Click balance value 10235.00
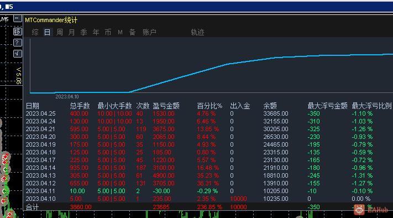This screenshot has height=218, width=393. tap(276, 199)
